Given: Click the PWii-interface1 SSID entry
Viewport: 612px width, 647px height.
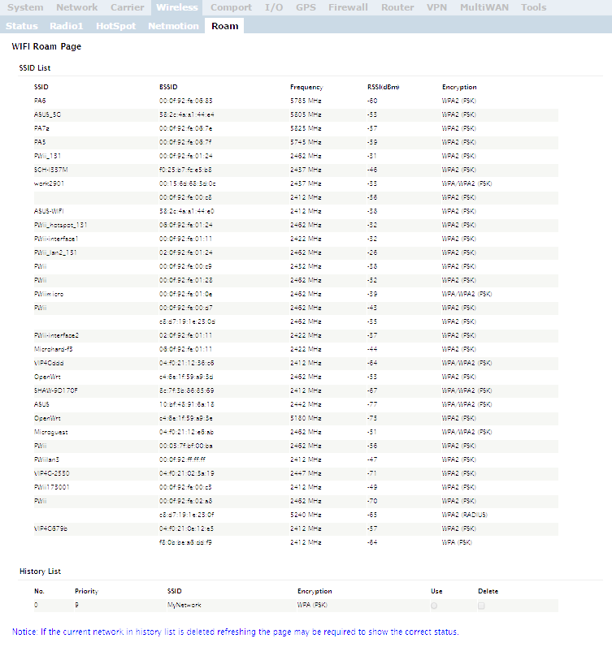Looking at the screenshot, I should 56,239.
